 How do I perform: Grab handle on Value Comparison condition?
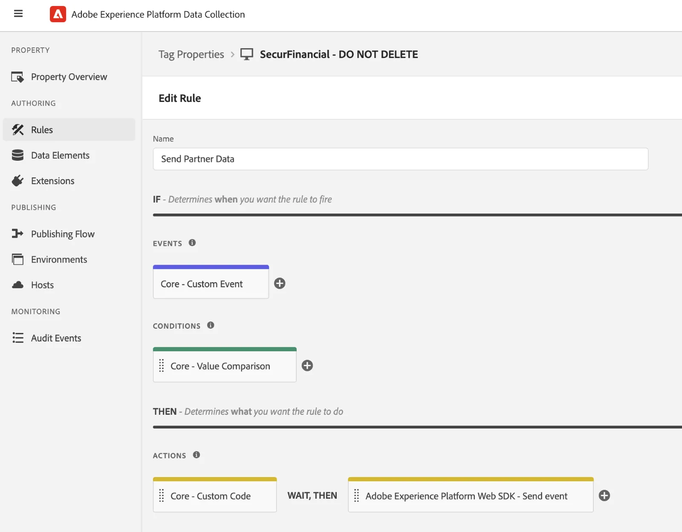[x=162, y=366]
